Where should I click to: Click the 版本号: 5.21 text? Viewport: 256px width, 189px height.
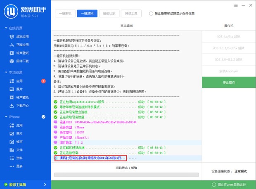[x=29, y=16]
